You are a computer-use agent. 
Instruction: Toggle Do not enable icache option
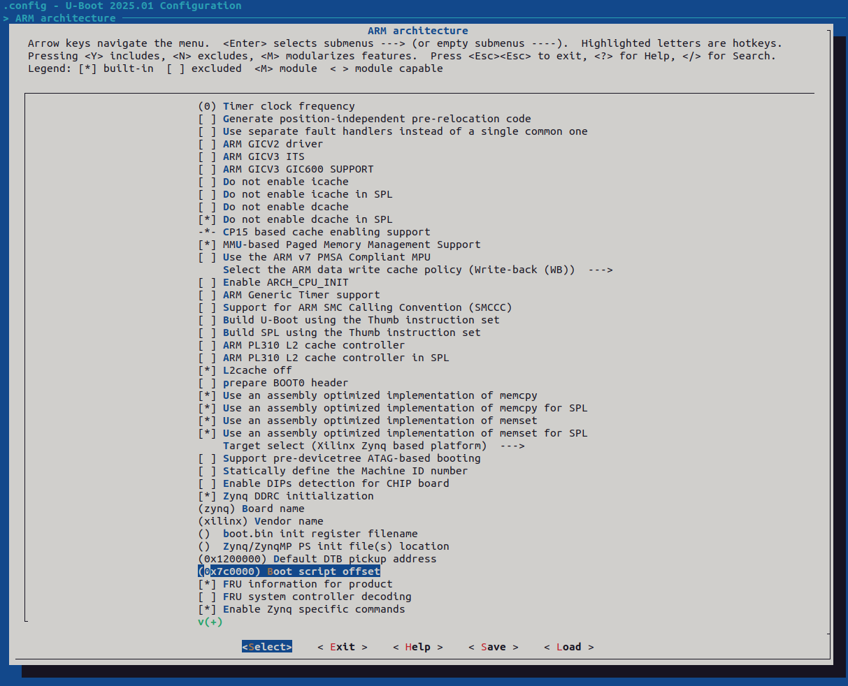273,182
